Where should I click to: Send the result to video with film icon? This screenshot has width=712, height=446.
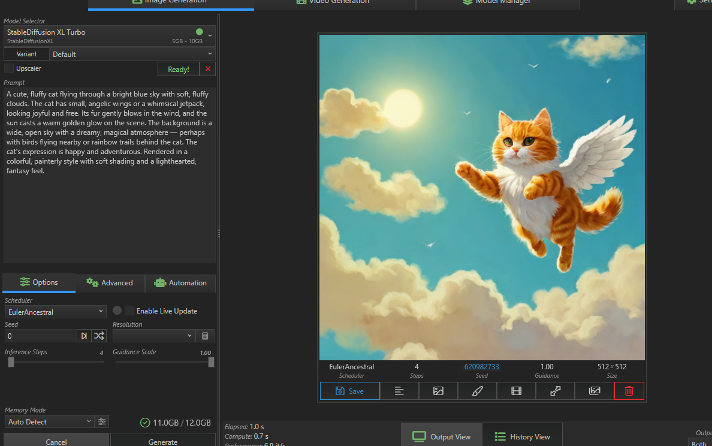[516, 391]
